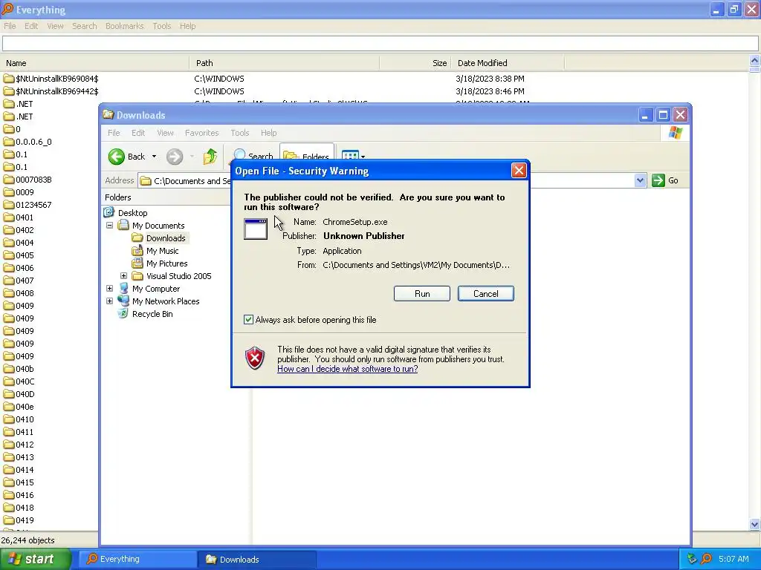Click the My Computer icon in Folders tree
This screenshot has width=761, height=570.
tap(124, 289)
